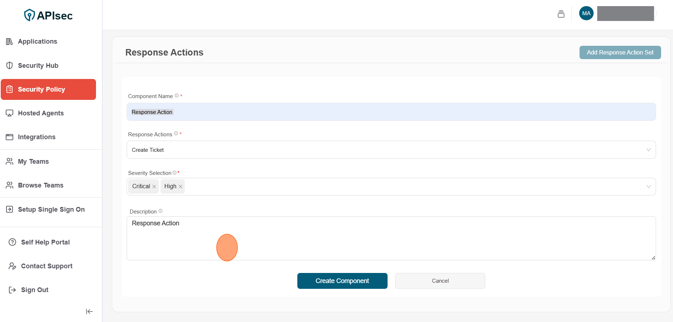Open Hosted Agents from sidebar
673x322 pixels.
[x=41, y=113]
